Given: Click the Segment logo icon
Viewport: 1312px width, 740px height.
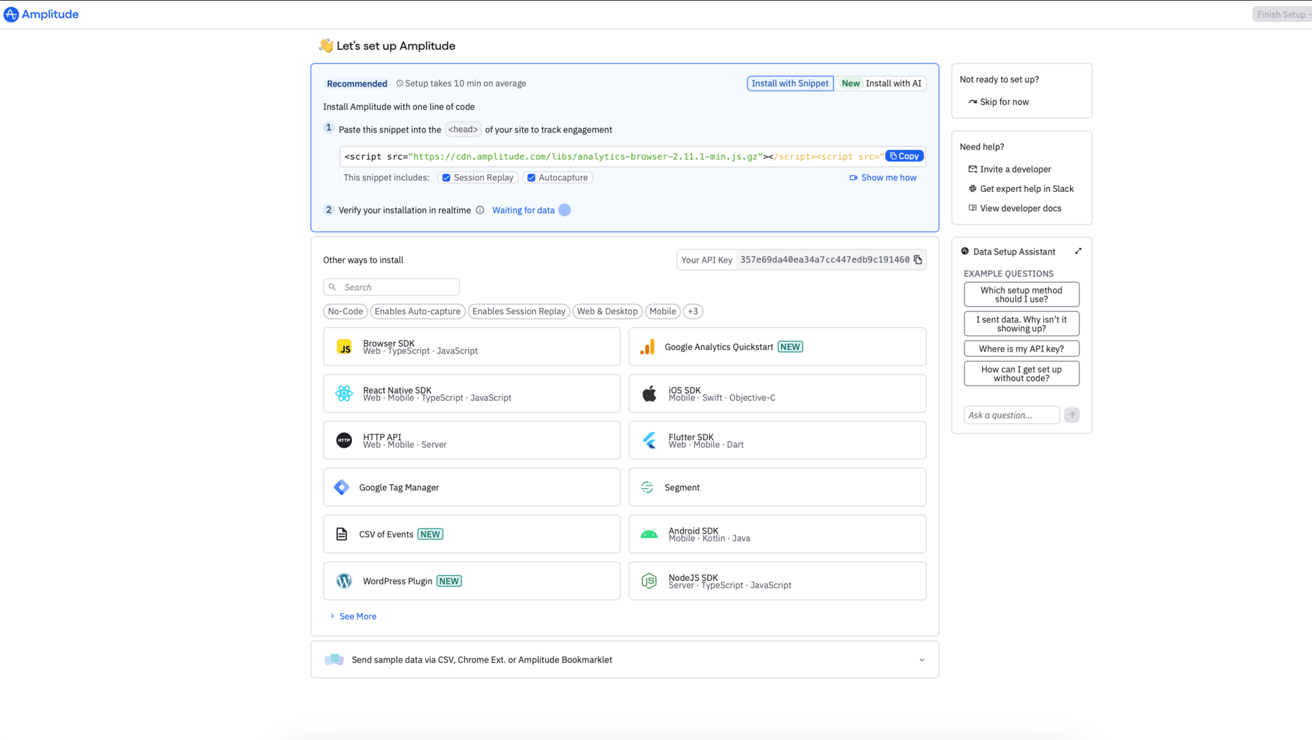Looking at the screenshot, I should 647,487.
